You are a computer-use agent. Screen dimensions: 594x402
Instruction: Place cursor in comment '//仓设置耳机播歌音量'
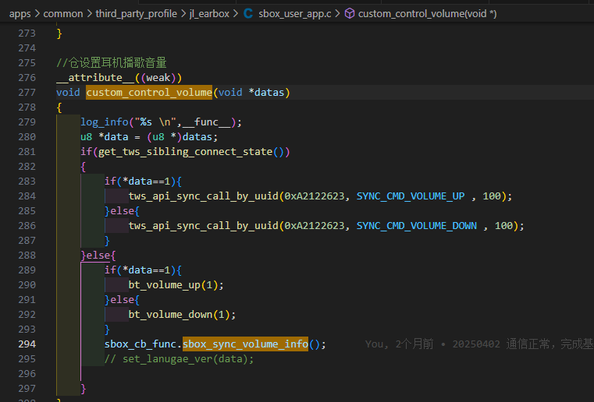pyautogui.click(x=112, y=63)
